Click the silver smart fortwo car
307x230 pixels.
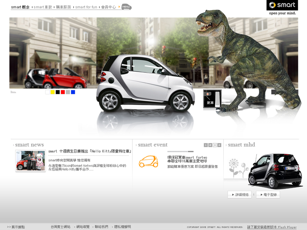click(145, 83)
